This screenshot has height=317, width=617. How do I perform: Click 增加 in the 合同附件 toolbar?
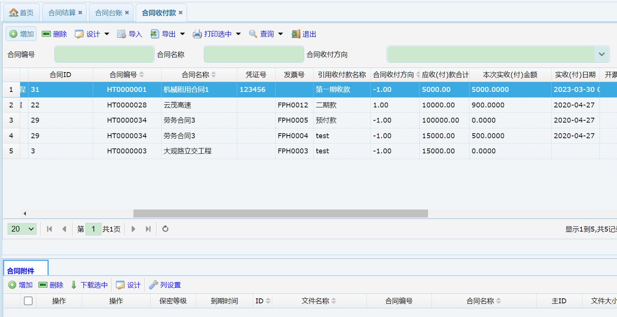(20, 285)
